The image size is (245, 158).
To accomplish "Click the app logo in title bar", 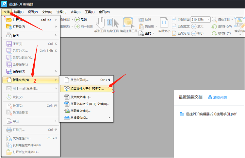I will pyautogui.click(x=4, y=4).
